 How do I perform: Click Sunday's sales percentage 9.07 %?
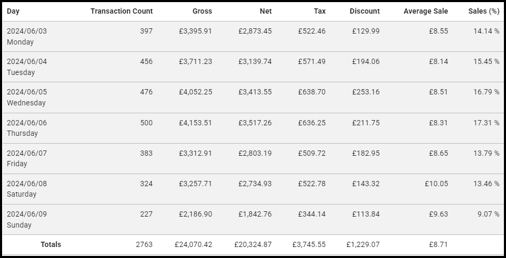[x=487, y=214]
